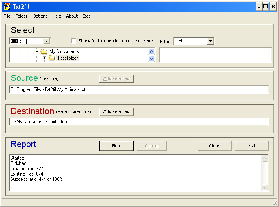
Task: Open the Filter *.txt dropdown
Action: tap(210, 41)
